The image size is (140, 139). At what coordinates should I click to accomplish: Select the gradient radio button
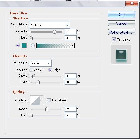click(33, 45)
